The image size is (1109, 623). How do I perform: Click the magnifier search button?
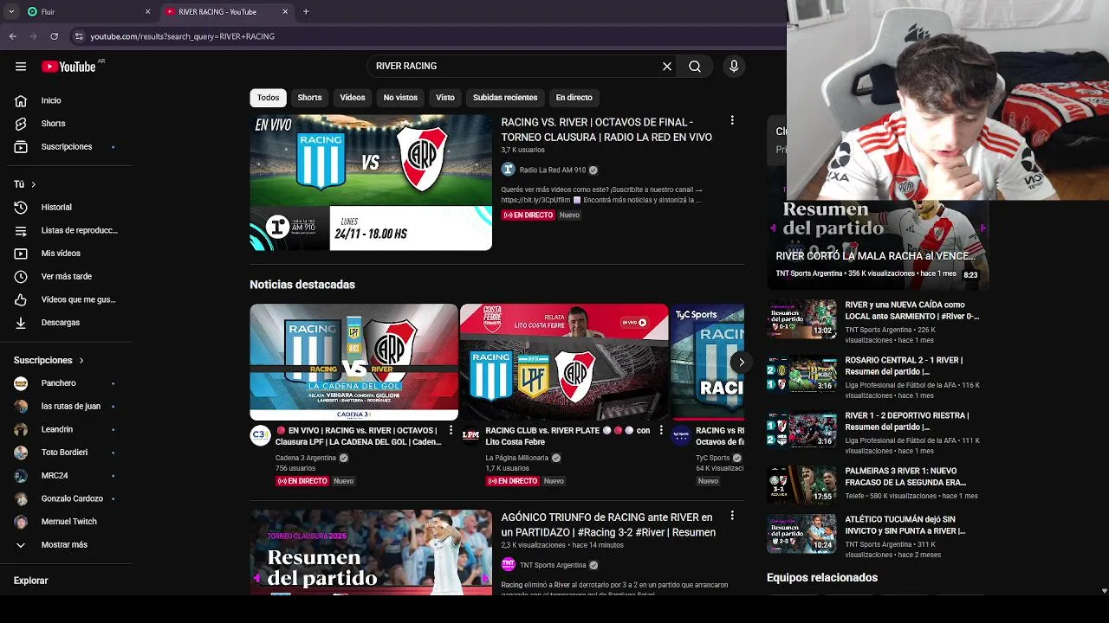click(695, 67)
